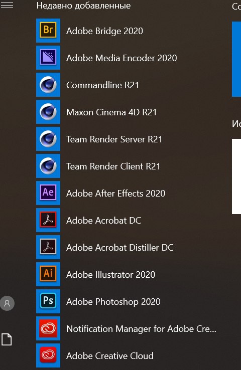
Task: Click Team Render Client R21 icon
Action: [48, 166]
